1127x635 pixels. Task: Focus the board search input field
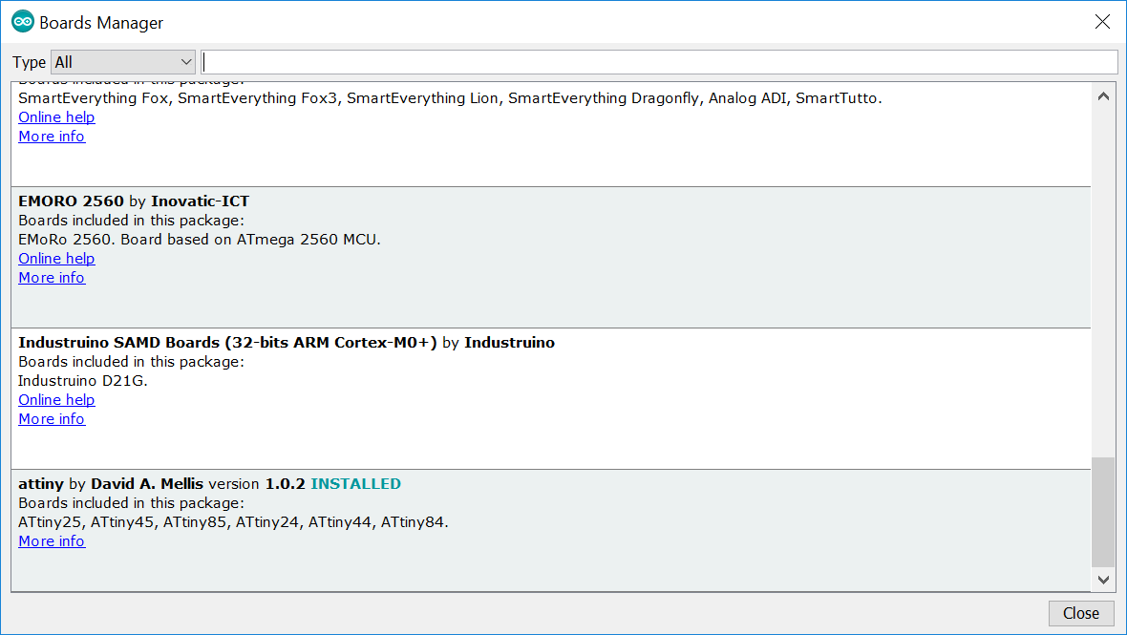point(659,62)
